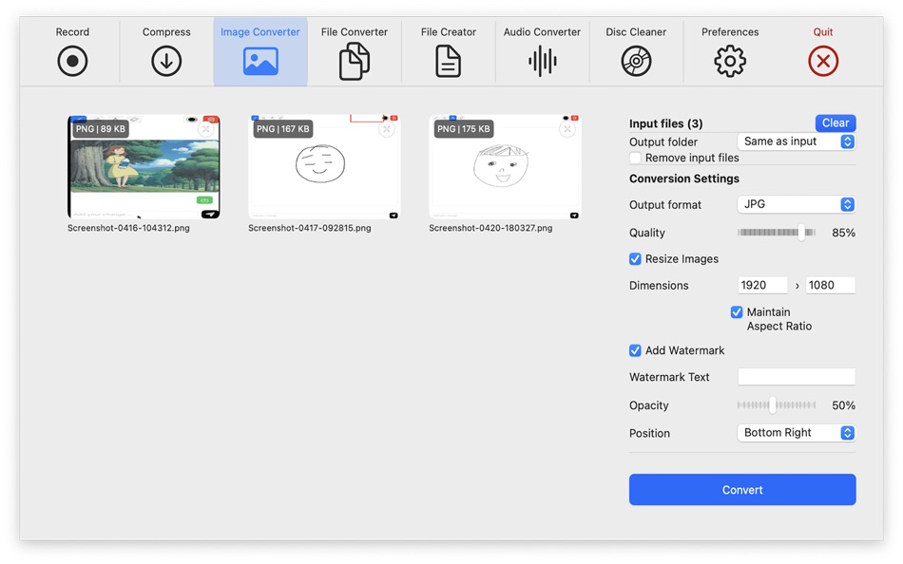The image size is (903, 564).
Task: Switch to the File Converter tab label
Action: (x=355, y=32)
